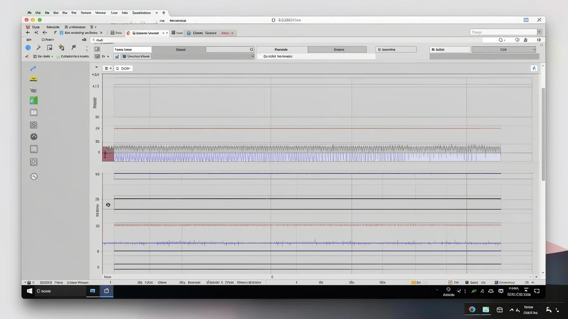Click the 'ocentino' search button

(x=396, y=50)
